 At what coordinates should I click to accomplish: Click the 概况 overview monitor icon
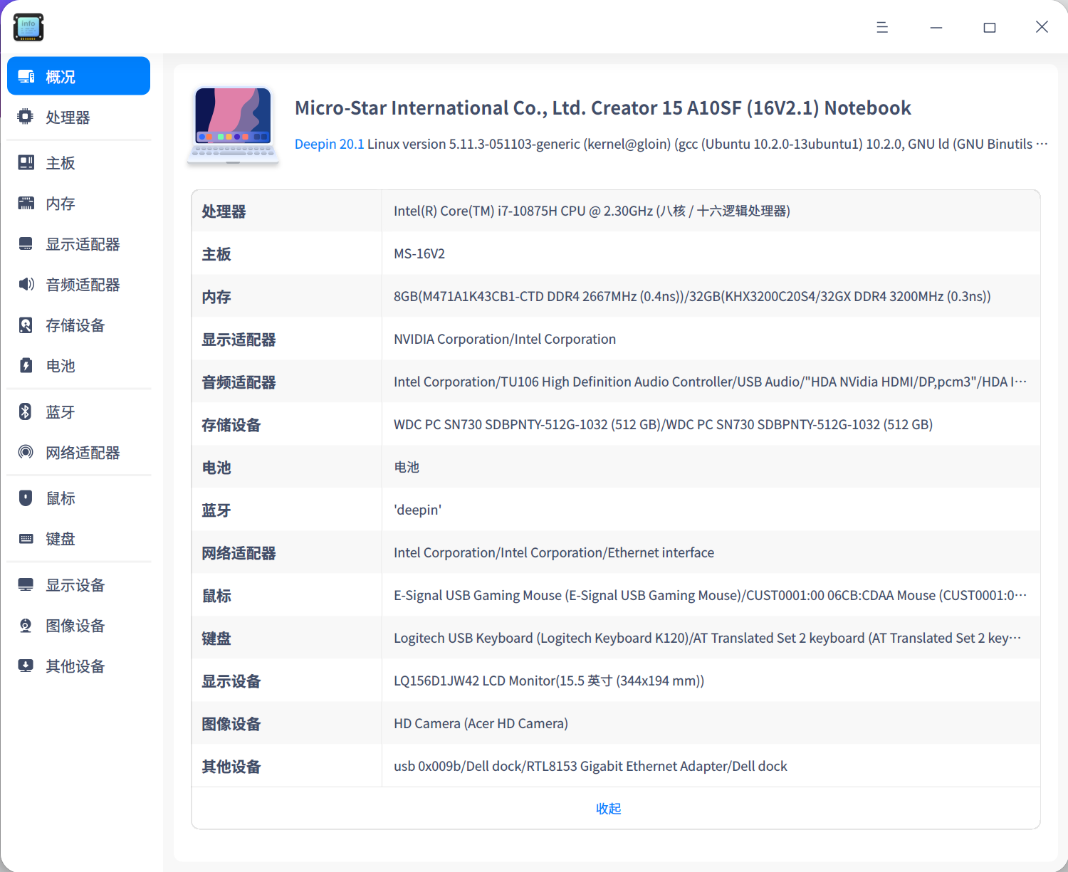[x=26, y=76]
